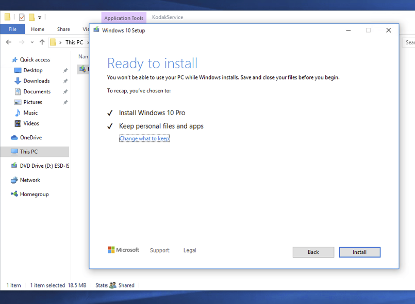
Task: Close the Windows 10 Setup dialog
Action: (x=388, y=30)
